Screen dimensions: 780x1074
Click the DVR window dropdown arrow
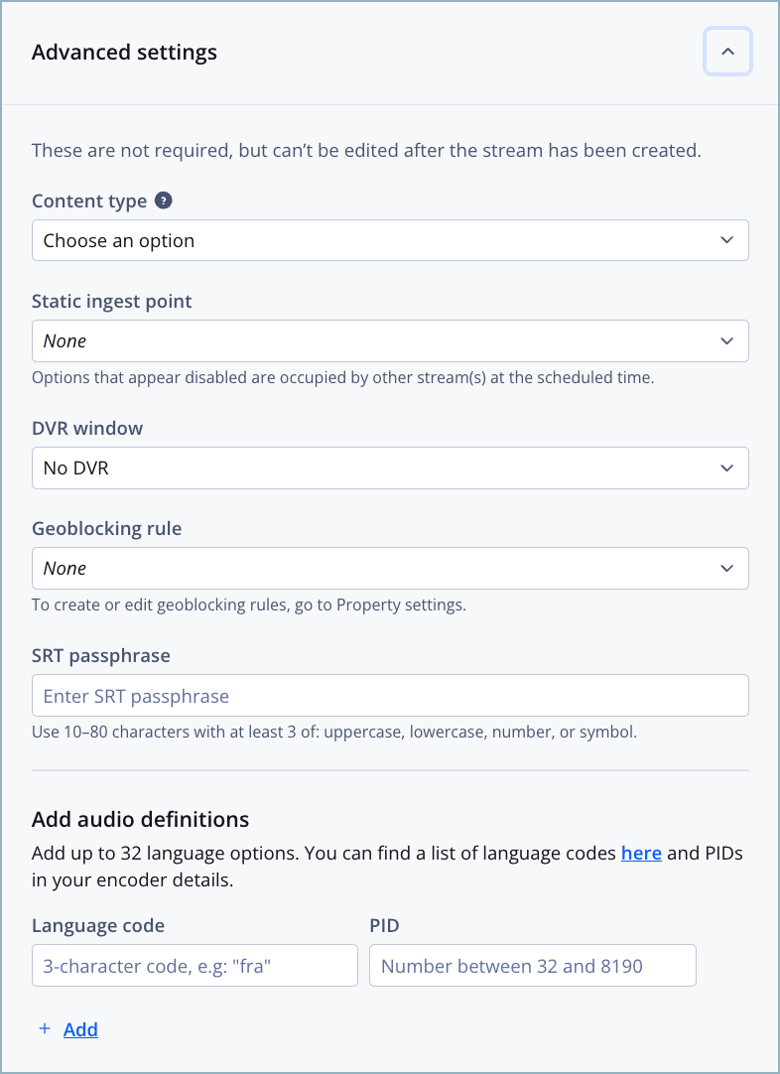pos(725,468)
